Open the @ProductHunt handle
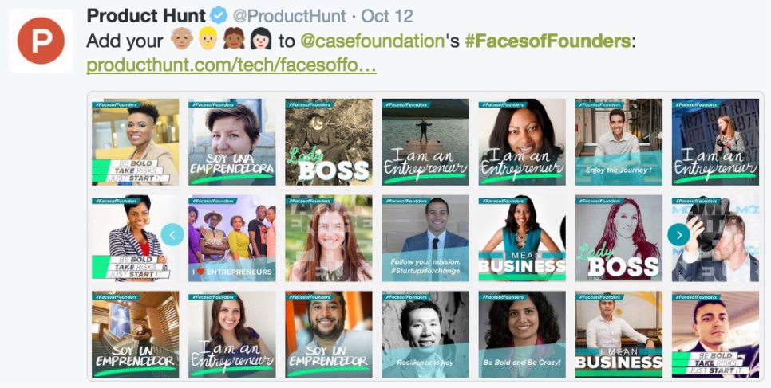The width and height of the screenshot is (771, 388). [289, 16]
